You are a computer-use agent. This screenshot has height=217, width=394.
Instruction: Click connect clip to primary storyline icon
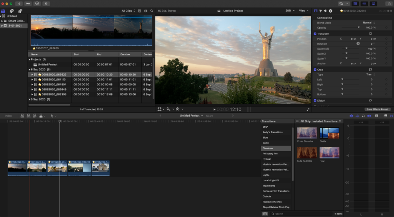[x=22, y=116]
